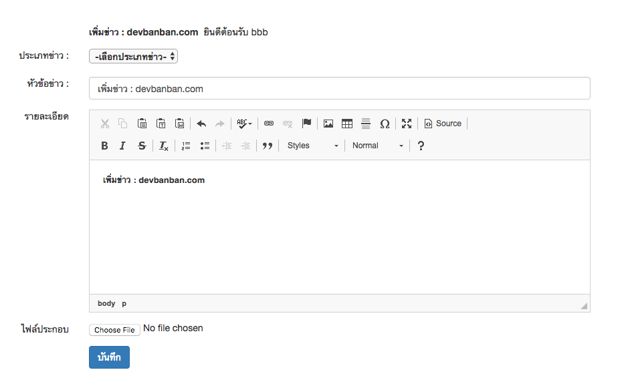This screenshot has width=620, height=388.
Task: Open the Insert Image dialog
Action: tap(328, 124)
